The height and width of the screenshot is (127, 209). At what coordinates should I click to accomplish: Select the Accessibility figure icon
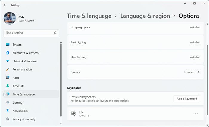7,111
